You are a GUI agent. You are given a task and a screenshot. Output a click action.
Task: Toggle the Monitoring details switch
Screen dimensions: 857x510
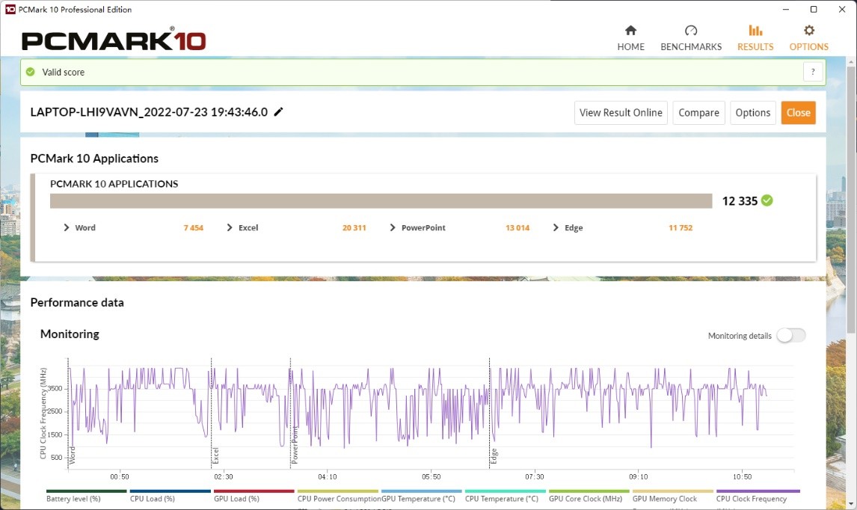coord(790,336)
